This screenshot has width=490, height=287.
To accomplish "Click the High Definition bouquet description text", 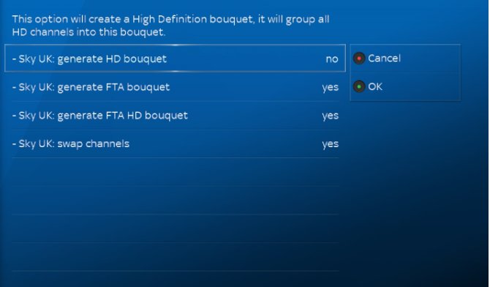I will (170, 26).
